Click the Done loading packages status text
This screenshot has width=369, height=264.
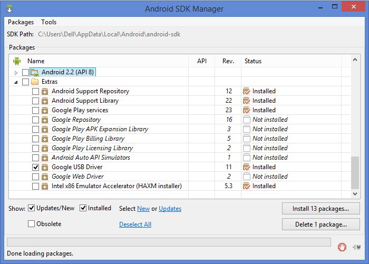click(40, 253)
